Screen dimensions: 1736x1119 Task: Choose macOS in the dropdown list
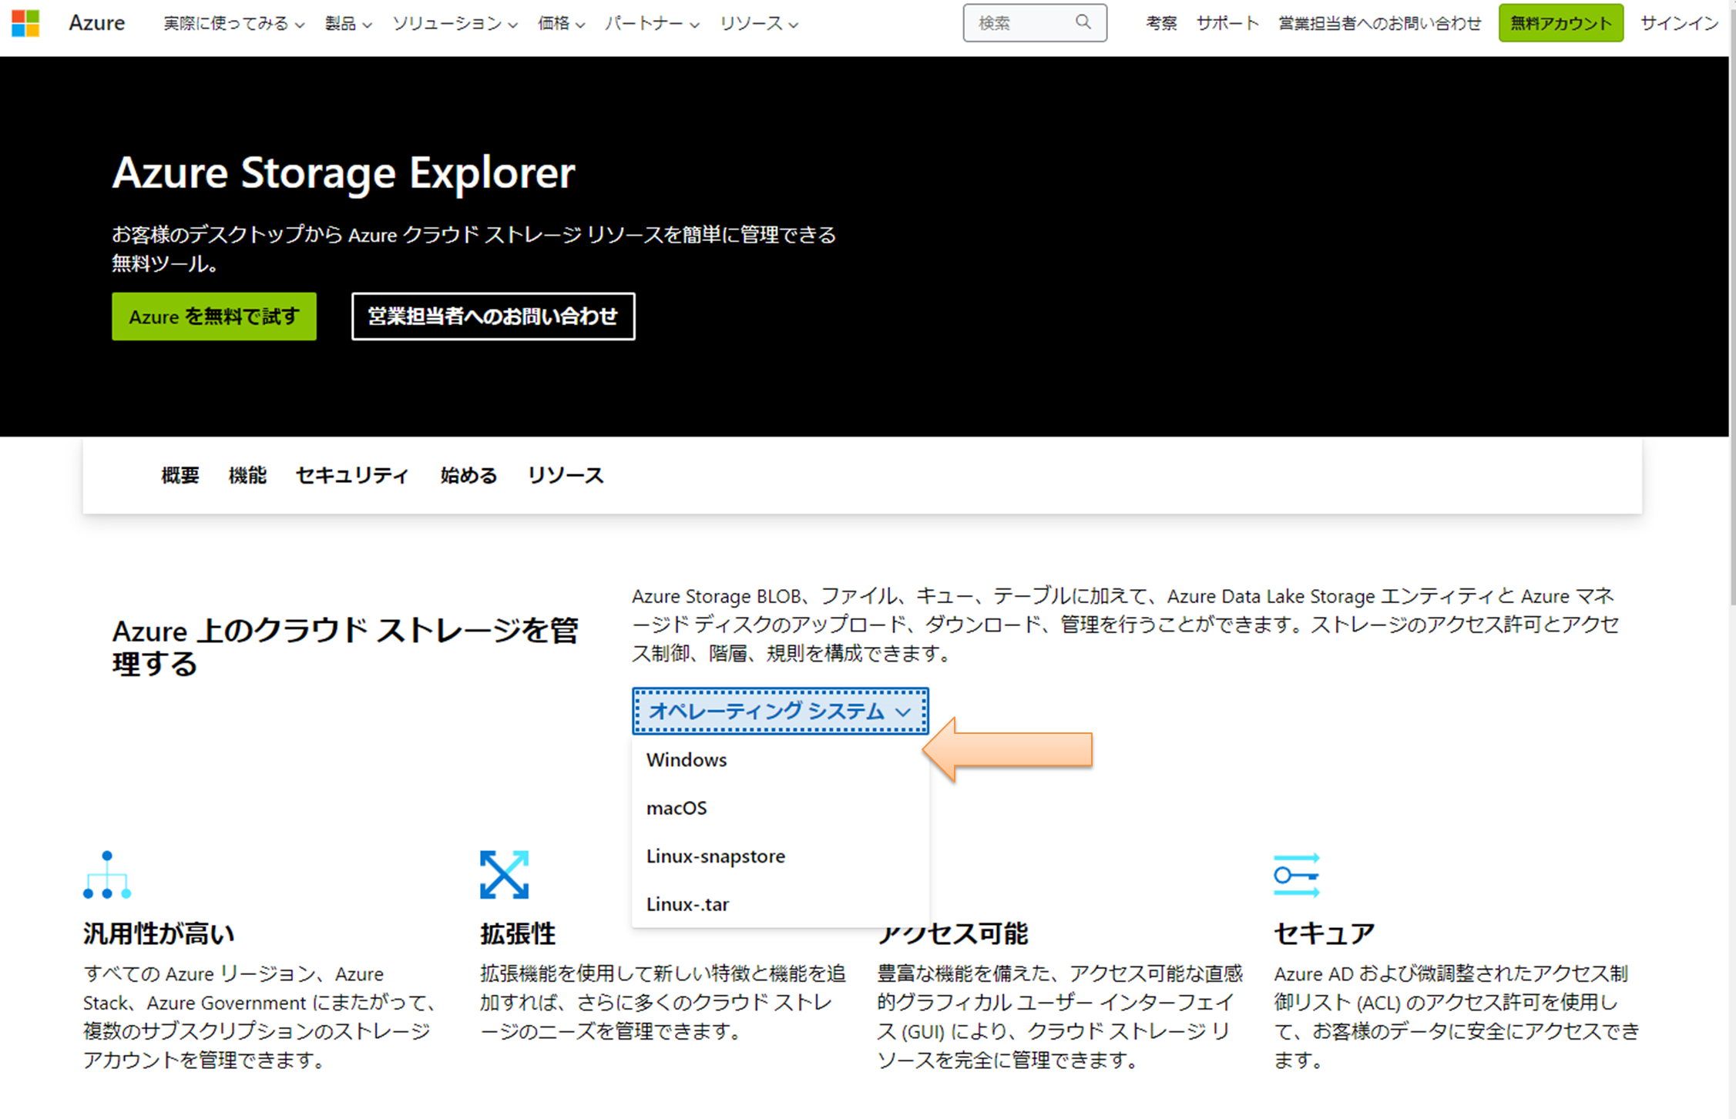(677, 808)
